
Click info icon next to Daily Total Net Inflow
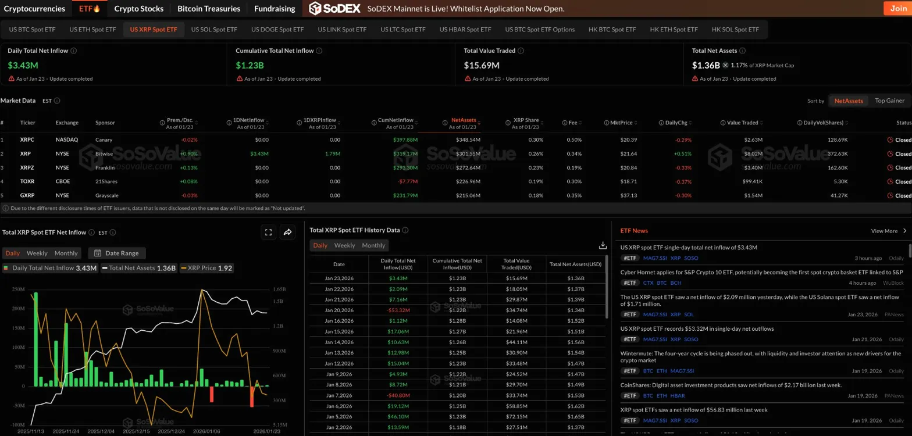[74, 51]
